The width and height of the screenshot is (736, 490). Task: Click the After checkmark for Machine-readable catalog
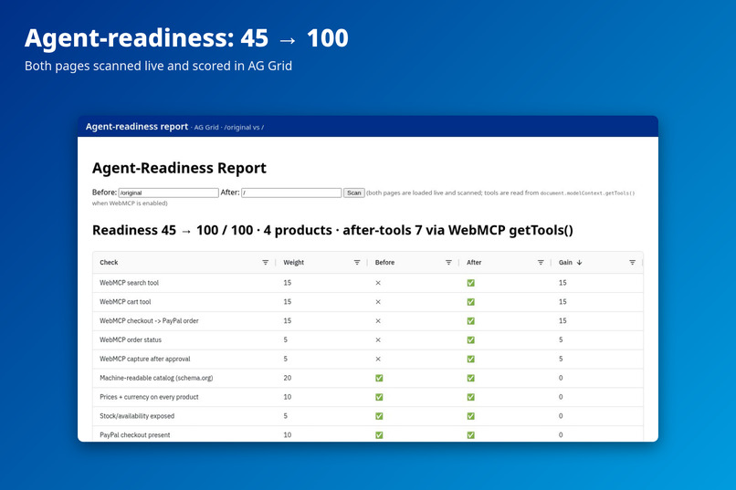click(x=471, y=378)
